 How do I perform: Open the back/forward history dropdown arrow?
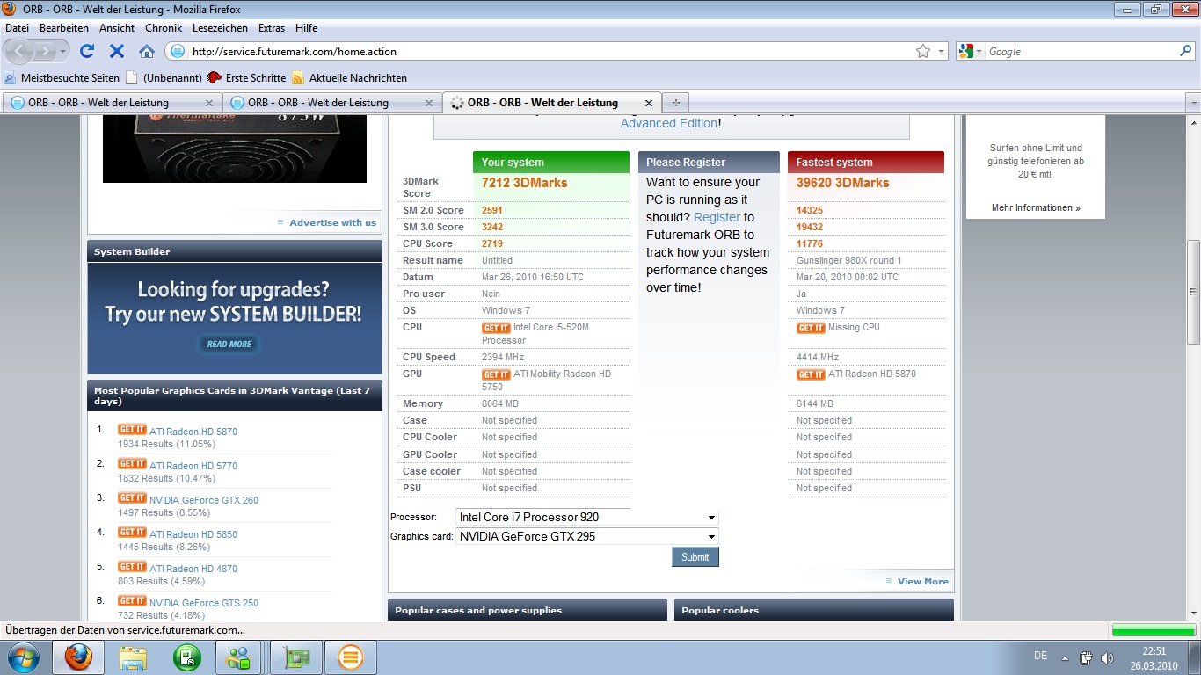(x=62, y=52)
